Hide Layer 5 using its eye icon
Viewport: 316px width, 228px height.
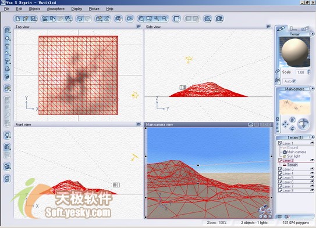point(312,178)
